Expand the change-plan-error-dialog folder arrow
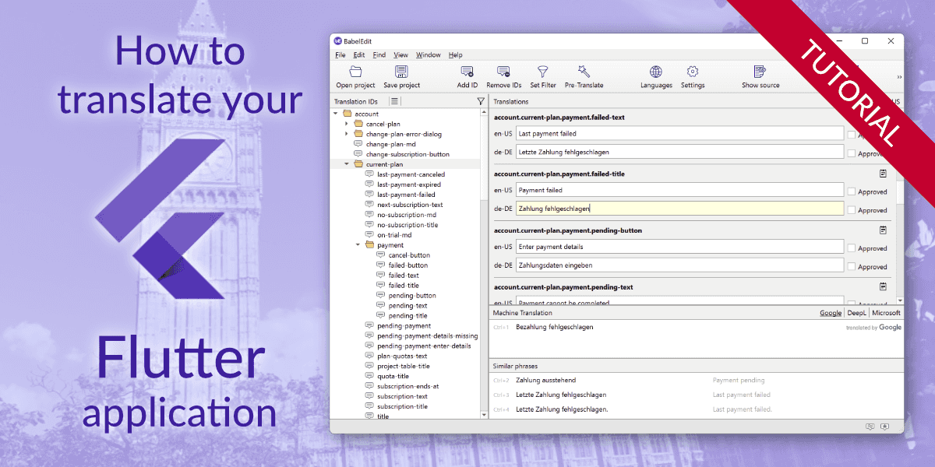Image resolution: width=935 pixels, height=467 pixels. 347,134
